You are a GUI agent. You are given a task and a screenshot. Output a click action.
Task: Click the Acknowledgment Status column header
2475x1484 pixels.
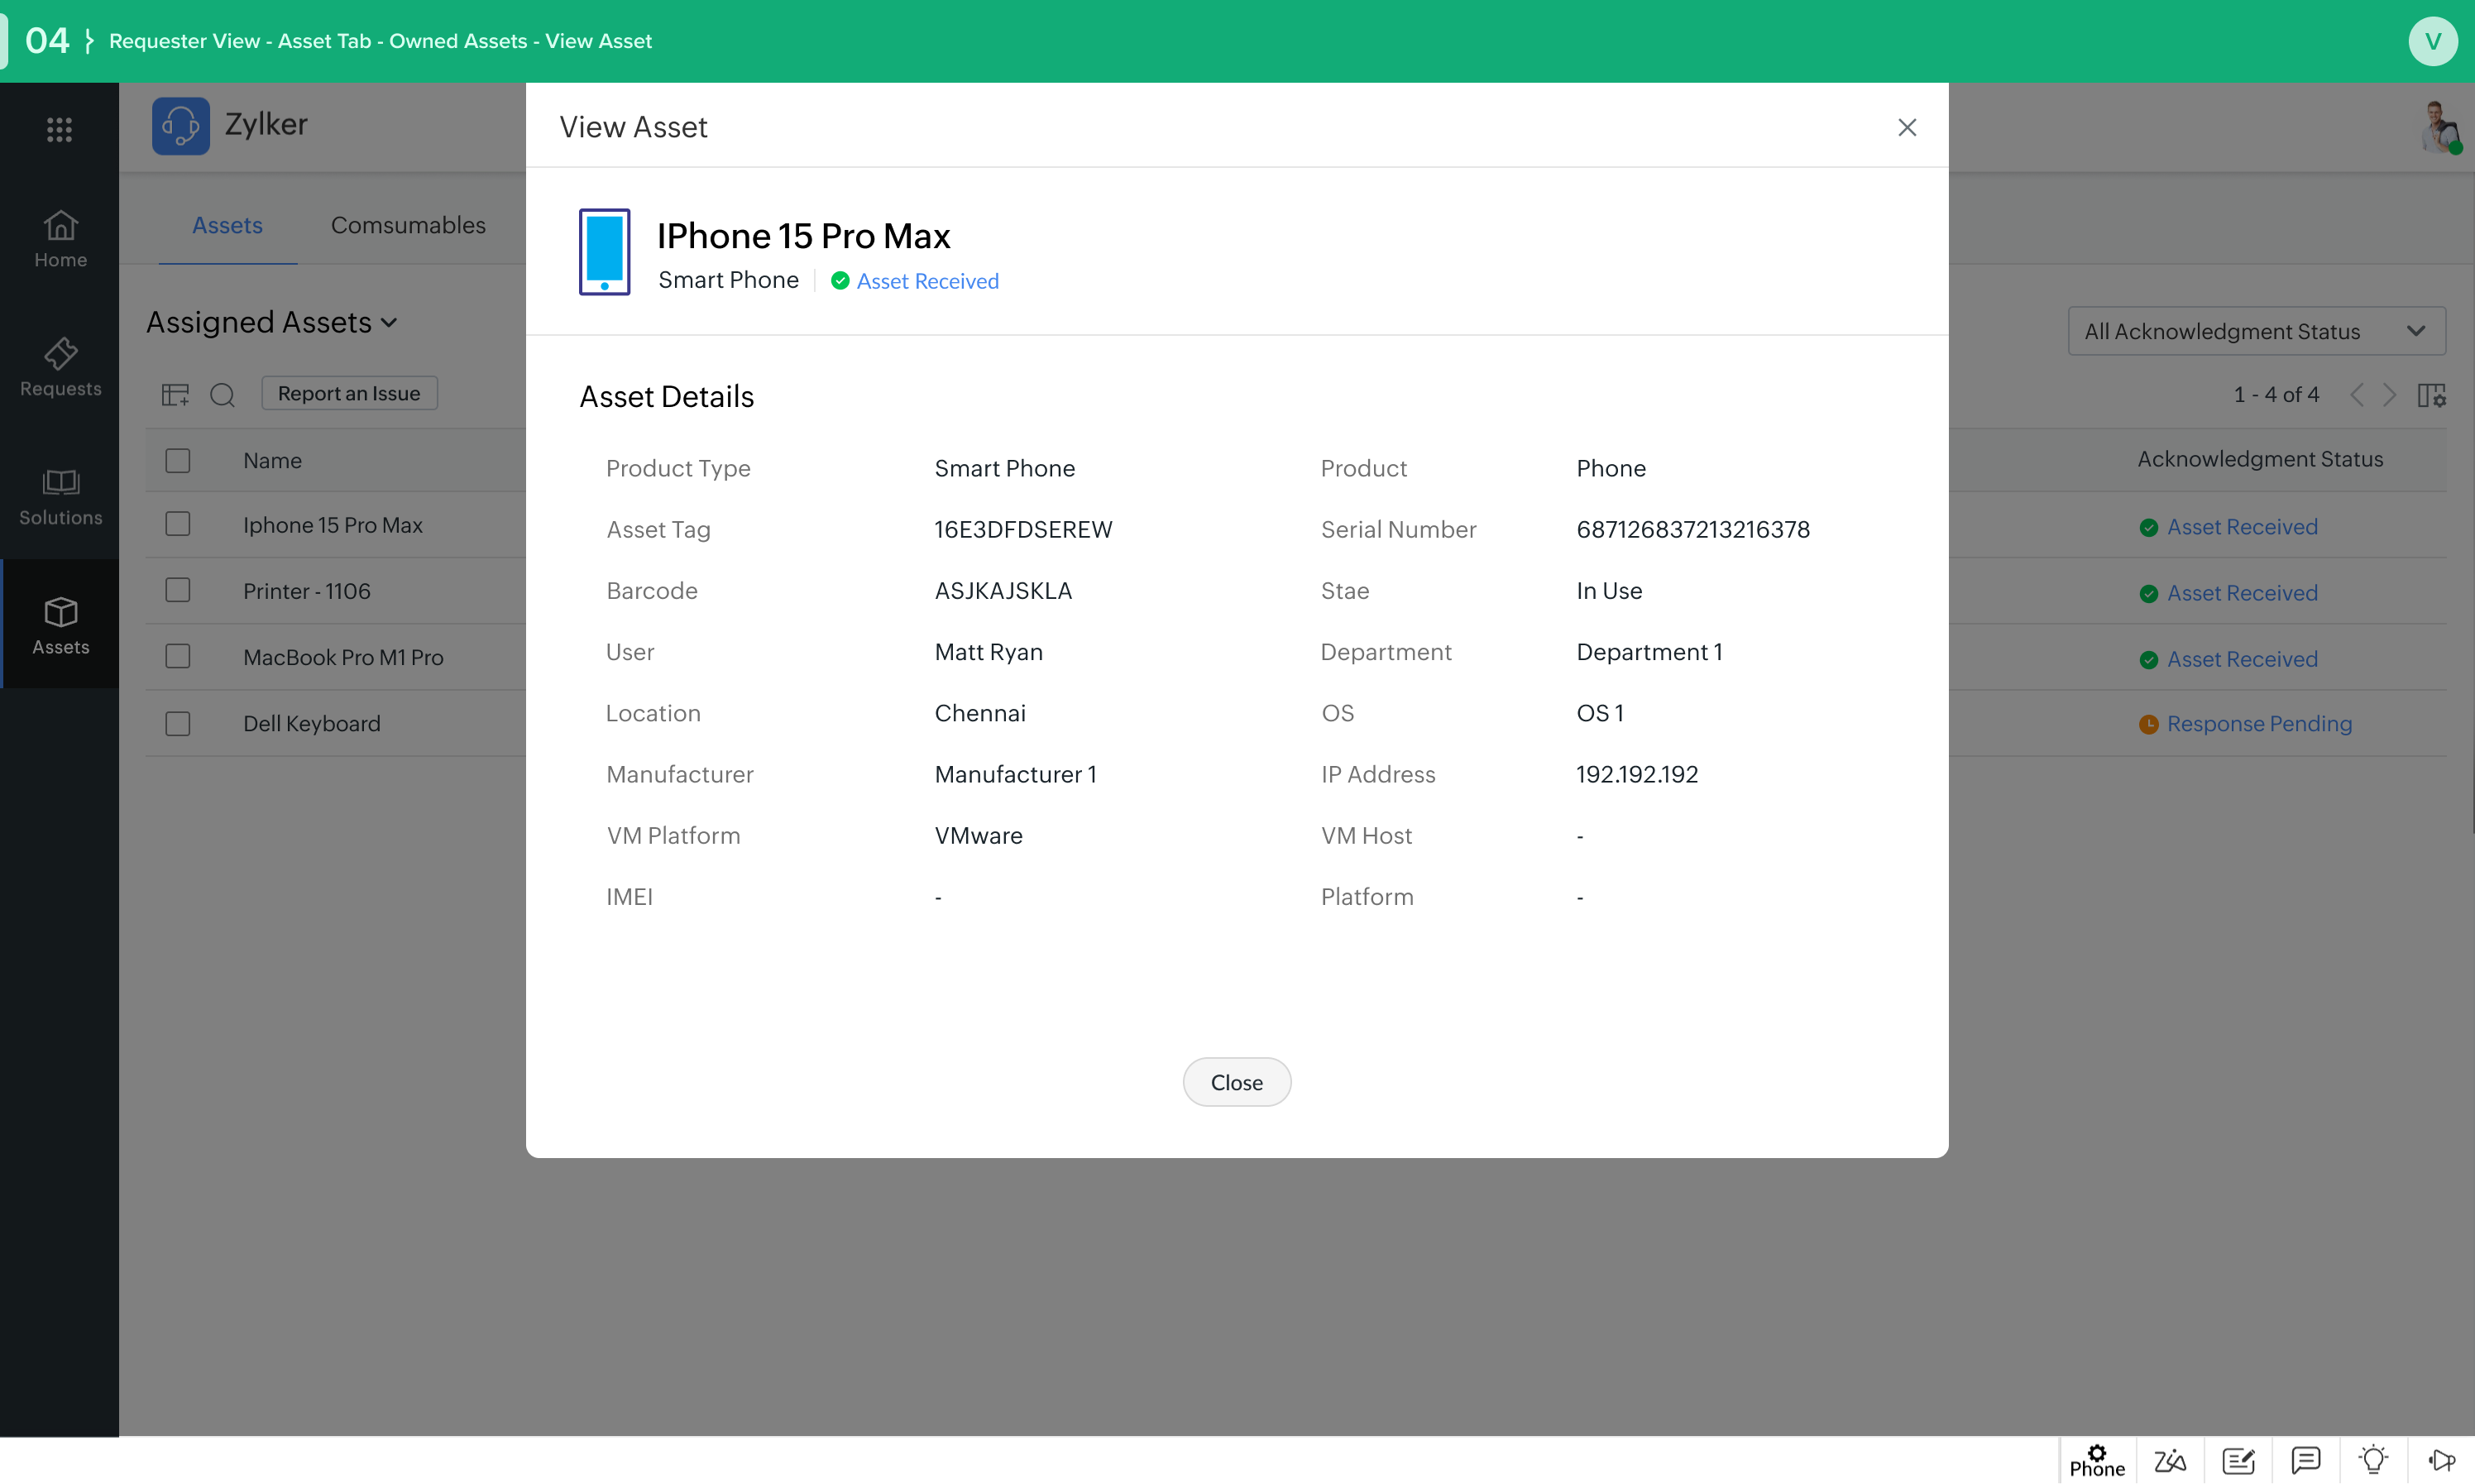click(2260, 459)
